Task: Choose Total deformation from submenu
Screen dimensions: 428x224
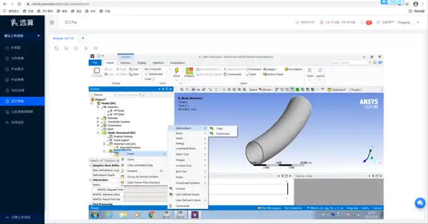Action: pos(220,128)
